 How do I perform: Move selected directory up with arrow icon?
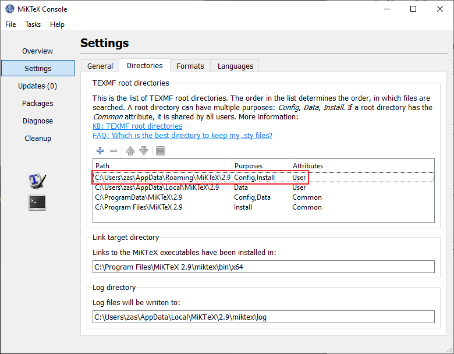point(130,151)
